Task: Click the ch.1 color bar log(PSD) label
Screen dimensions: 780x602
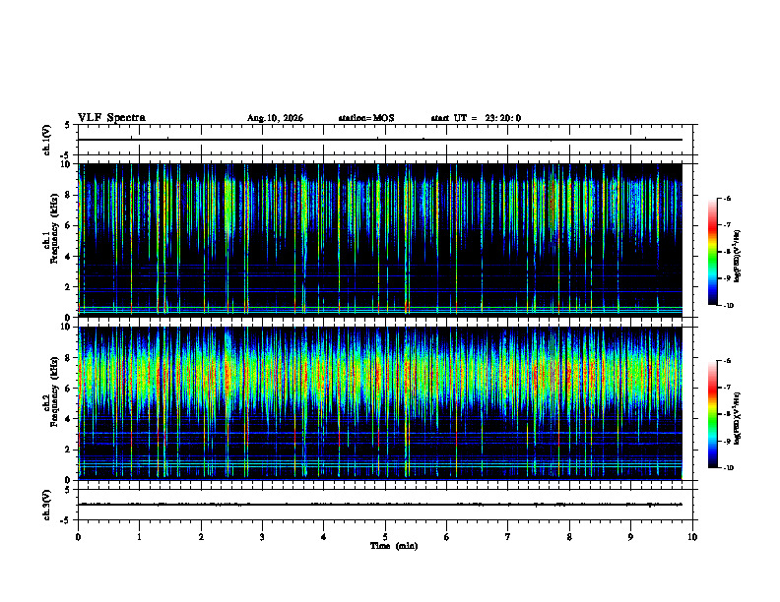Action: click(x=738, y=257)
